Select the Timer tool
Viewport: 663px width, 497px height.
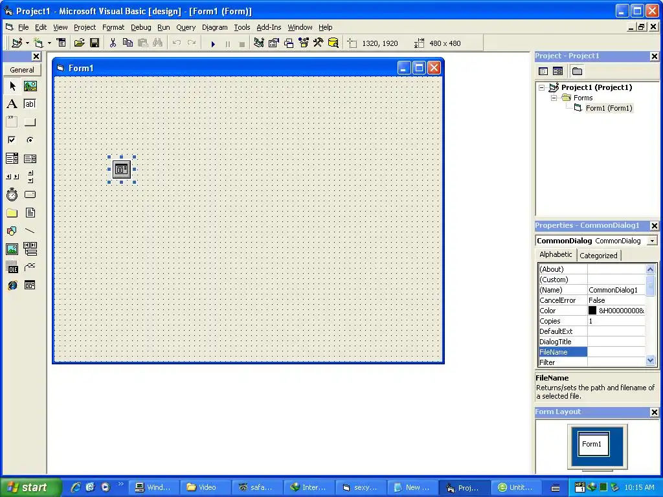[12, 194]
